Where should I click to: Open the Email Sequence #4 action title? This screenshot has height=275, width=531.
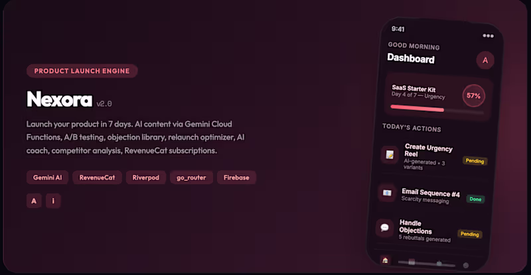430,193
